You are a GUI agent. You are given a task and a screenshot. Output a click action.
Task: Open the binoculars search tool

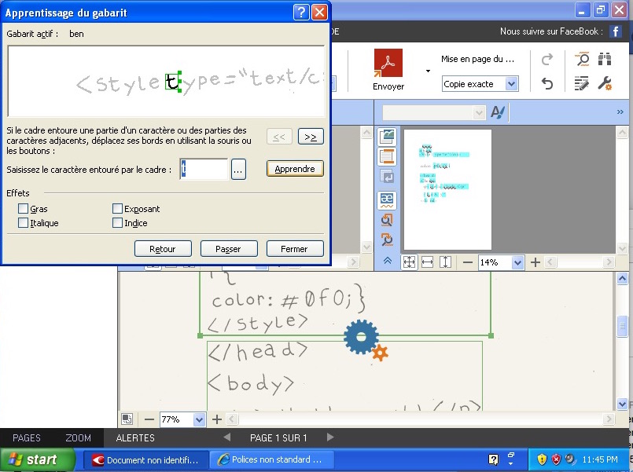pyautogui.click(x=605, y=60)
